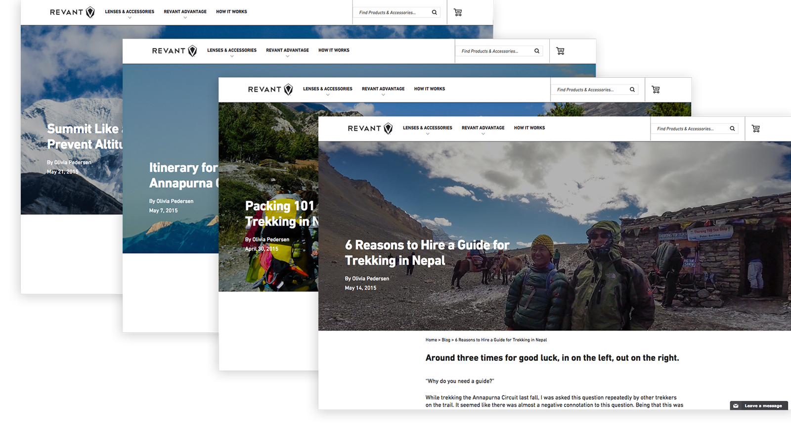Open the shopping cart on the Summit page
The image size is (791, 430).
458,12
